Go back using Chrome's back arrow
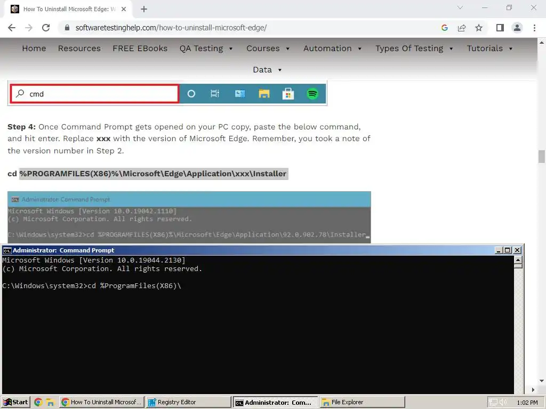Image resolution: width=546 pixels, height=409 pixels. click(12, 28)
